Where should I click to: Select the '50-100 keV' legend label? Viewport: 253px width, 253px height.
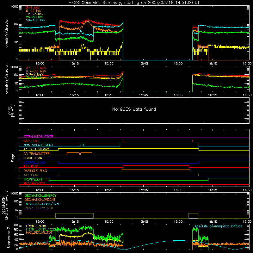[35, 20]
